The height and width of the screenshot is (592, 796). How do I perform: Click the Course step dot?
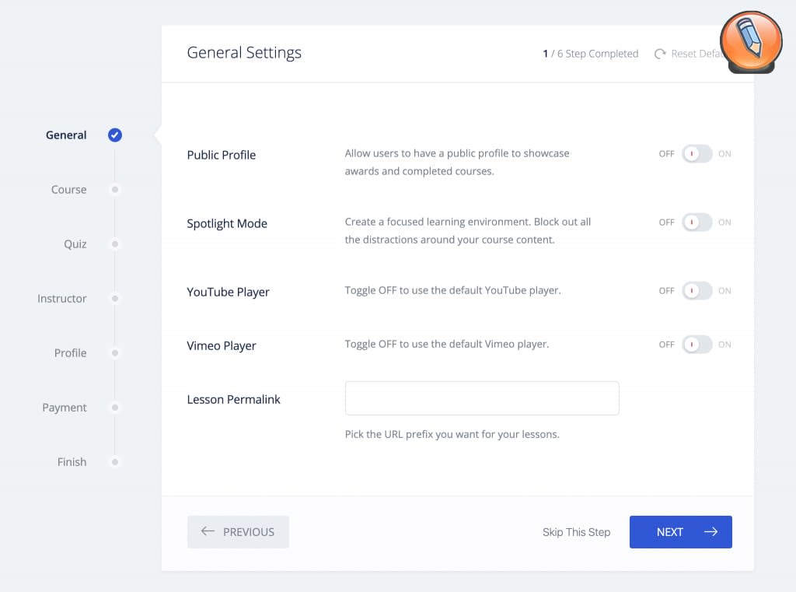point(115,189)
